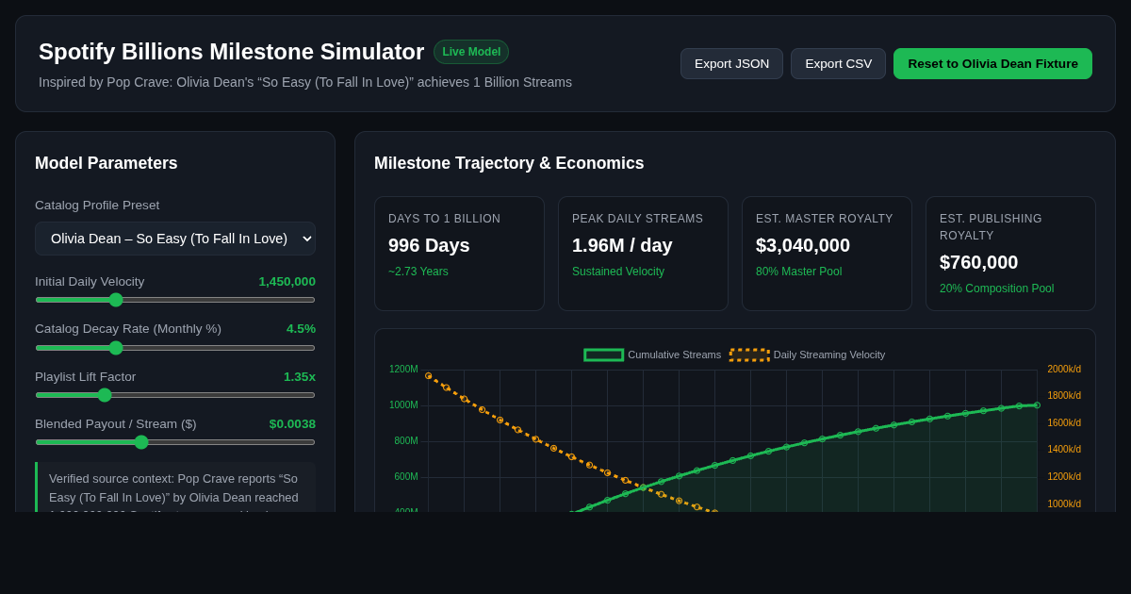The width and height of the screenshot is (1131, 594).
Task: Adjust the Blended Payout per Stream slider
Action: point(175,442)
